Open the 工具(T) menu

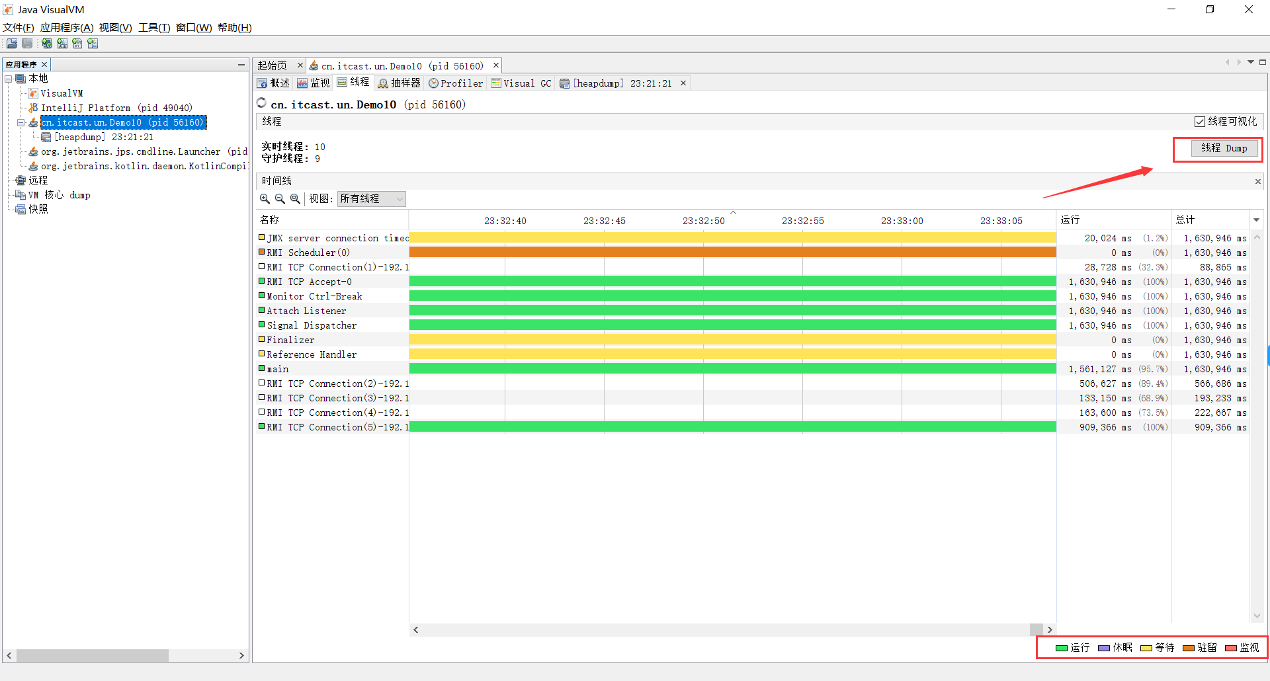point(153,28)
